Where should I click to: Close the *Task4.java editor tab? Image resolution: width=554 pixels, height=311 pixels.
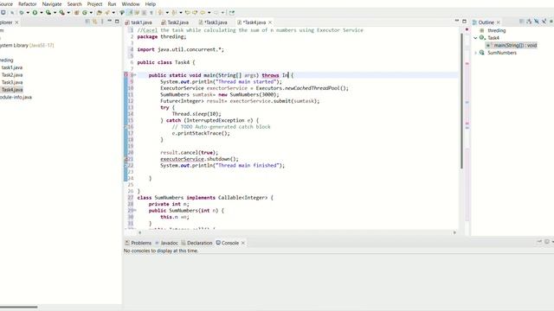coord(270,22)
